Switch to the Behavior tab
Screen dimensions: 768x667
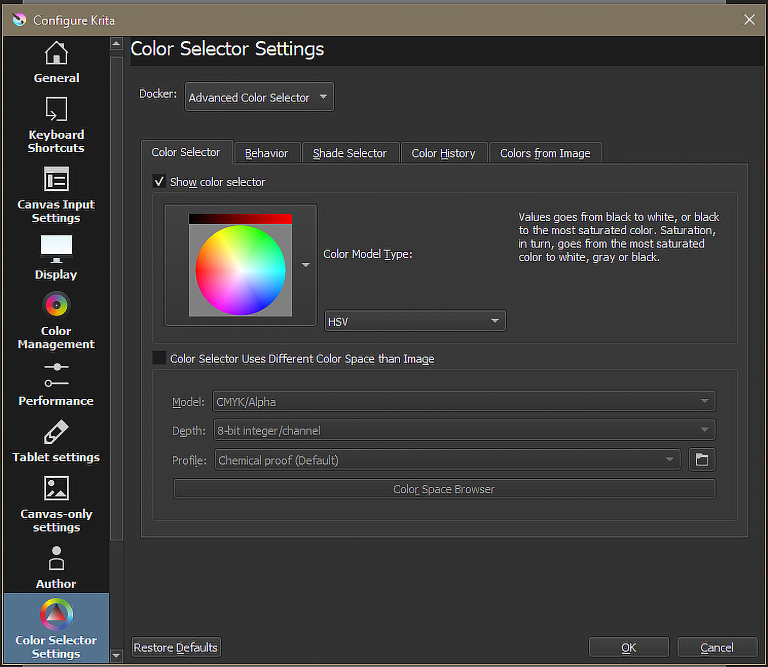tap(267, 153)
